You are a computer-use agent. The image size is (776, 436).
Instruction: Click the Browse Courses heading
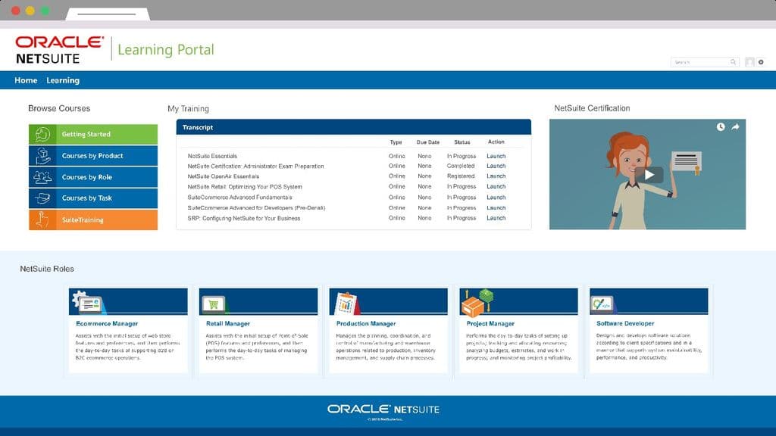pos(59,108)
